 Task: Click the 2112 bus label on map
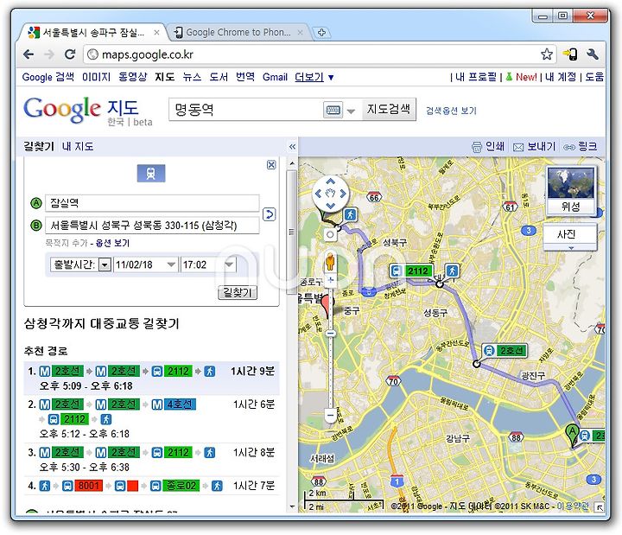coord(411,271)
